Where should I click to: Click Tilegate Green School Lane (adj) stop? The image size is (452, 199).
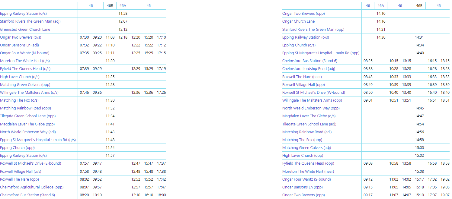(x=309, y=124)
